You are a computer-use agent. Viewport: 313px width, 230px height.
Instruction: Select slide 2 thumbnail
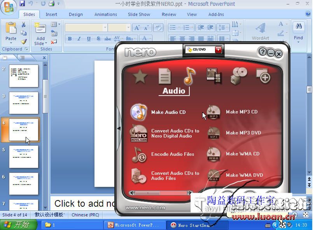pos(24,76)
